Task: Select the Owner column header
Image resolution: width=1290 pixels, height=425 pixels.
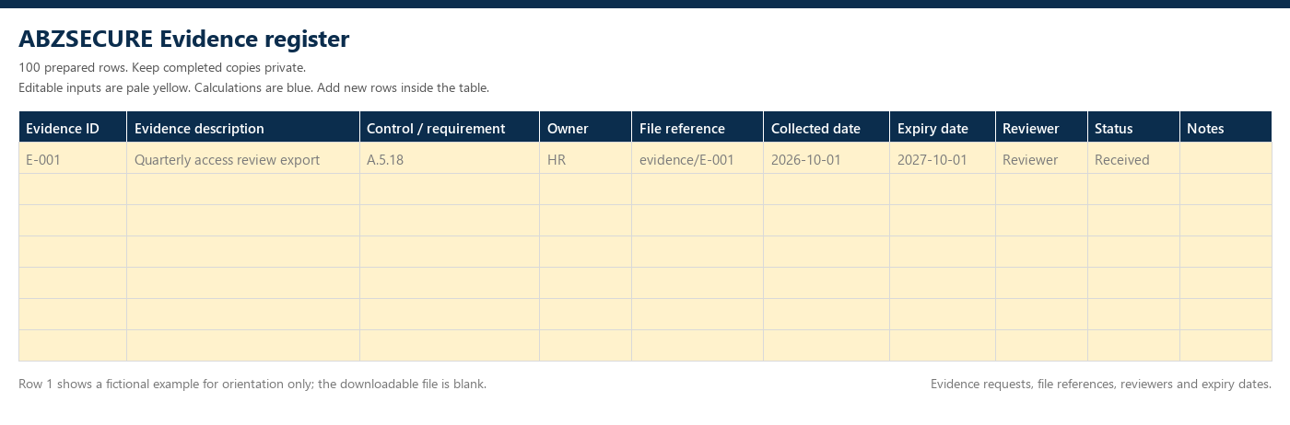Action: point(586,128)
